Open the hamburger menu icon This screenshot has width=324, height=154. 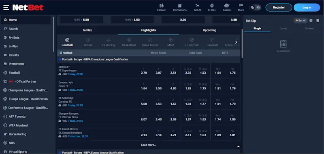coord(6,8)
